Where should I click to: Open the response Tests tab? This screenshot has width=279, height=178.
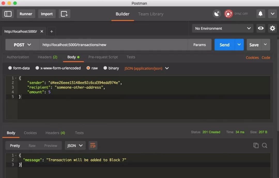(x=79, y=133)
